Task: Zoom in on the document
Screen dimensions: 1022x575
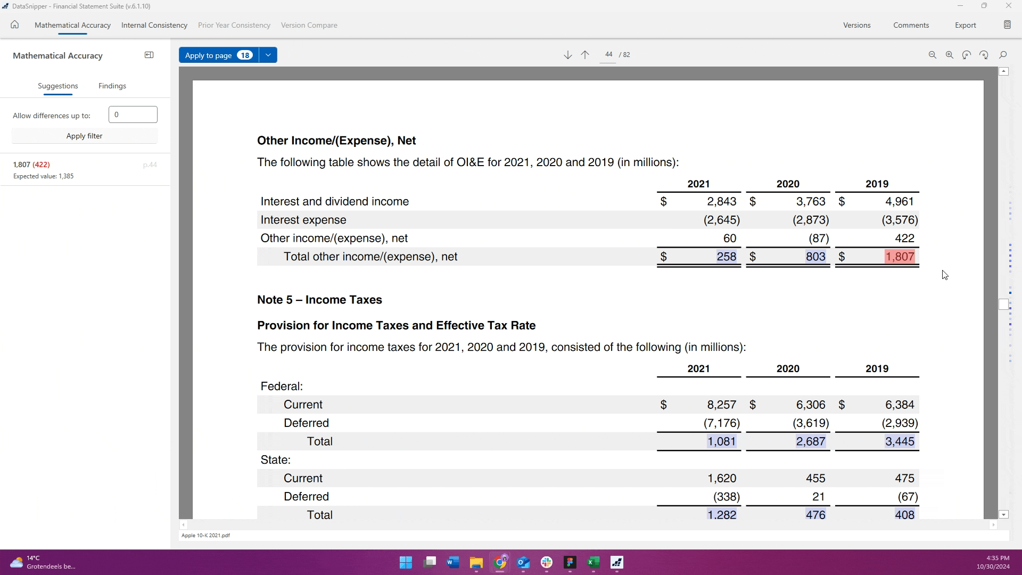Action: (949, 55)
